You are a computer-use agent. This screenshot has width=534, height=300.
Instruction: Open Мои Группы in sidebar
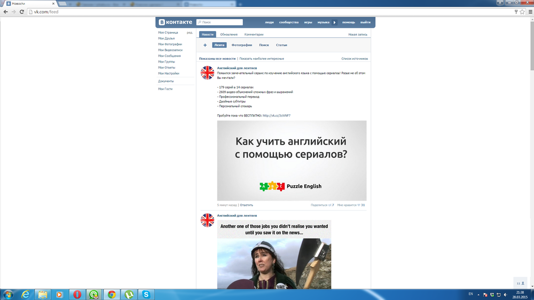pos(166,61)
